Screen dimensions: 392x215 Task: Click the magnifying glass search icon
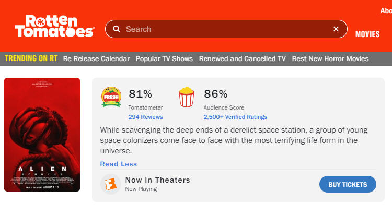tap(116, 29)
